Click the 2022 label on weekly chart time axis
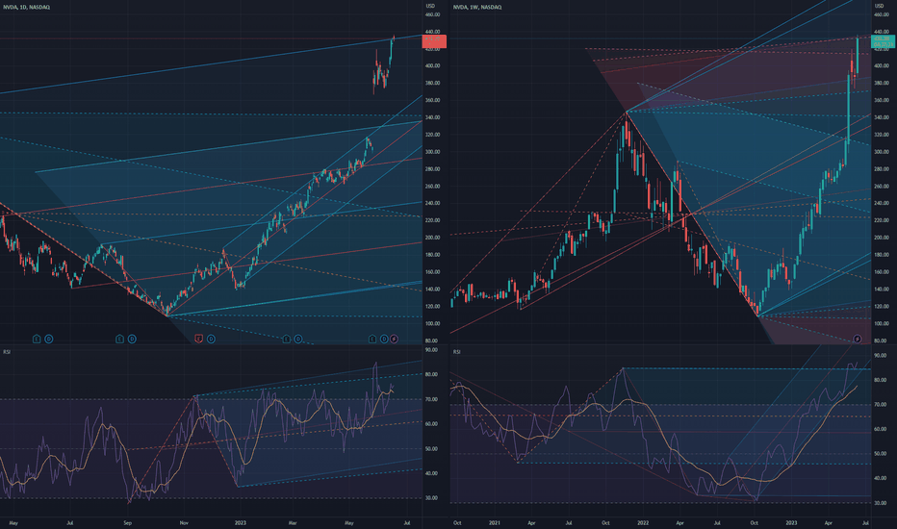 tap(643, 522)
